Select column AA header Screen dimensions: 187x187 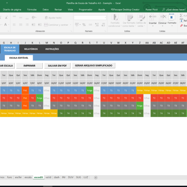(147, 43)
